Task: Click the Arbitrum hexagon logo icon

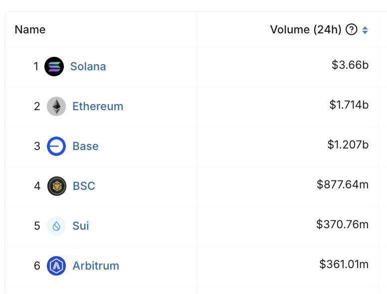Action: click(x=56, y=266)
